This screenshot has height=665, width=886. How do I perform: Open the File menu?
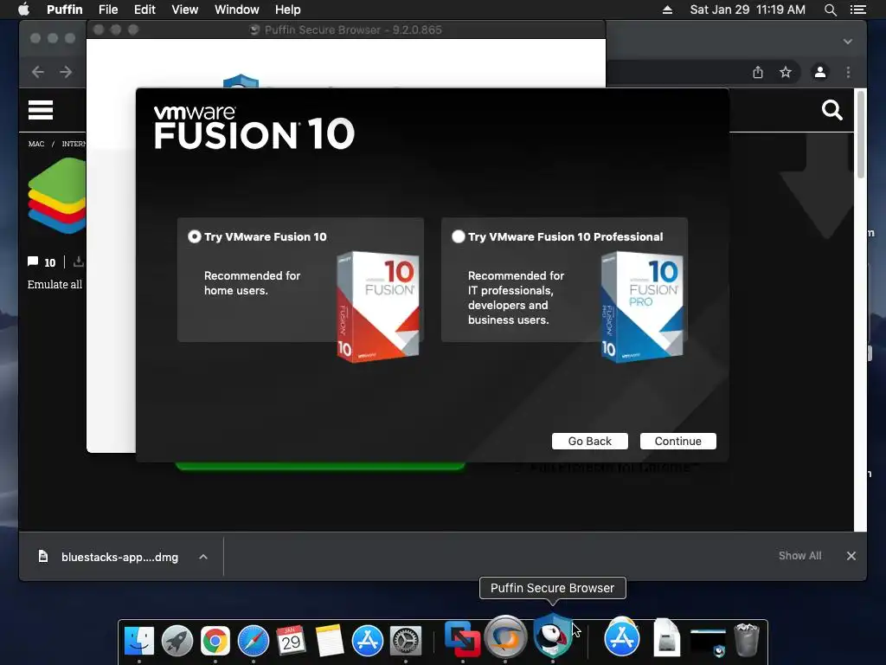[x=108, y=10]
